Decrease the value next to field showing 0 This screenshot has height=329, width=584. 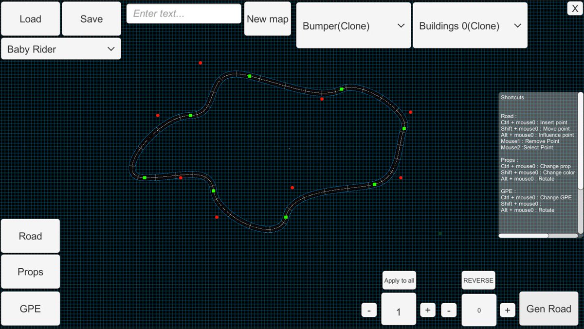[449, 310]
